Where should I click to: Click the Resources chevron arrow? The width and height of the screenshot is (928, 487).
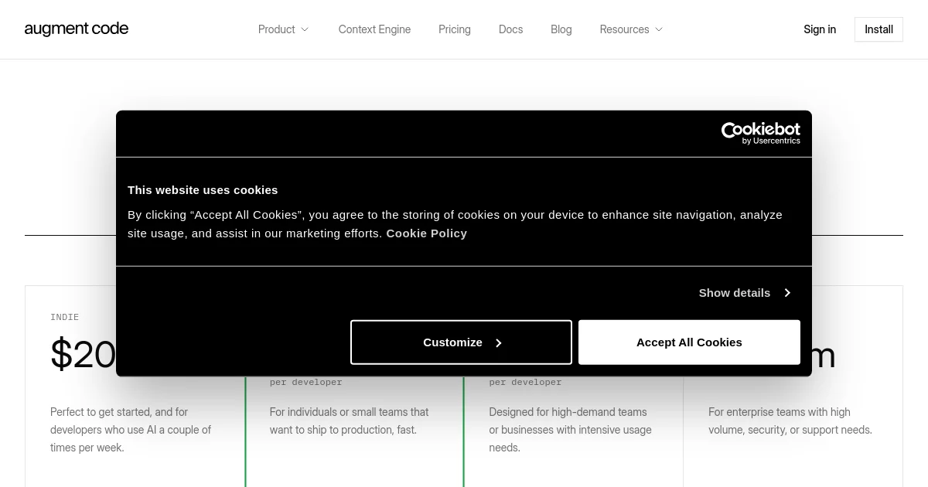(659, 29)
